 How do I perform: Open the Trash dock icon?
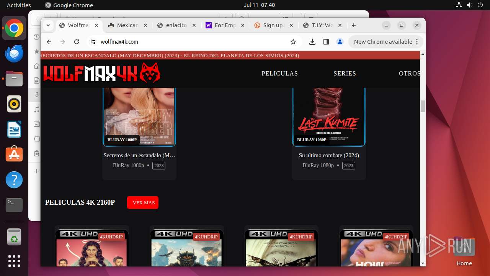14,237
